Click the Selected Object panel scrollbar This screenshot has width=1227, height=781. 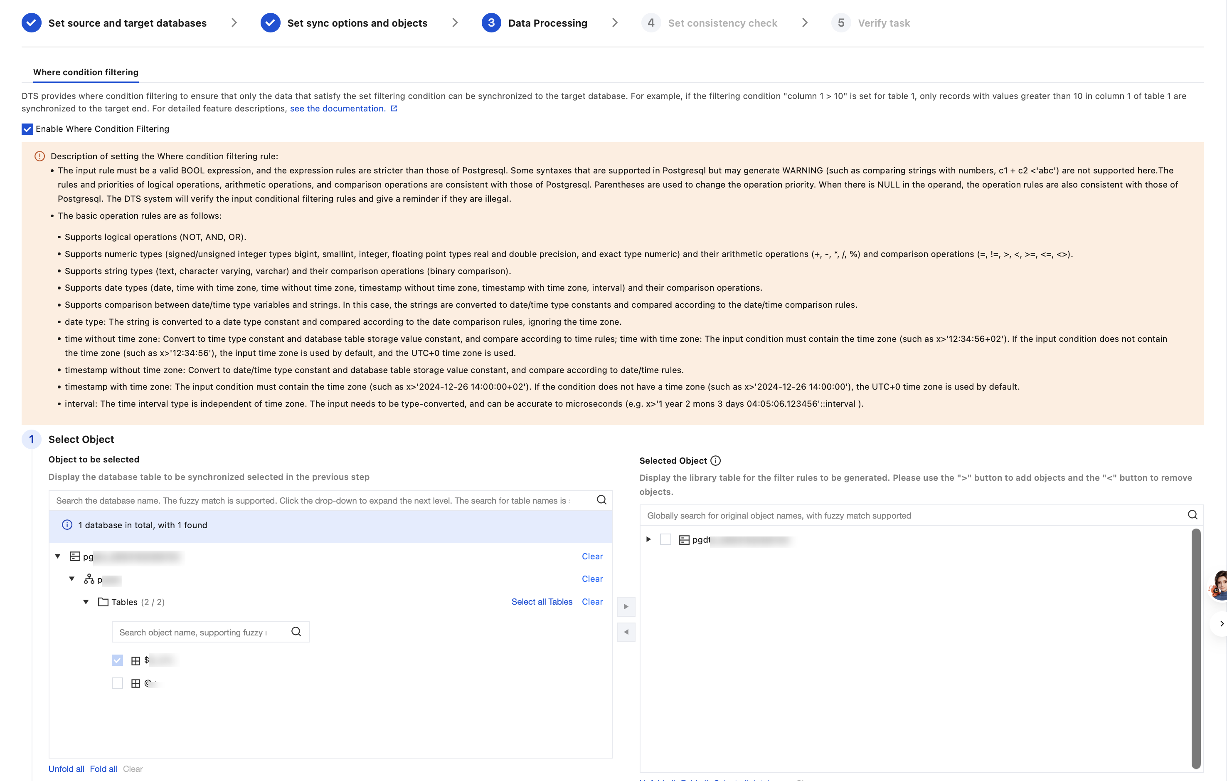[1195, 648]
